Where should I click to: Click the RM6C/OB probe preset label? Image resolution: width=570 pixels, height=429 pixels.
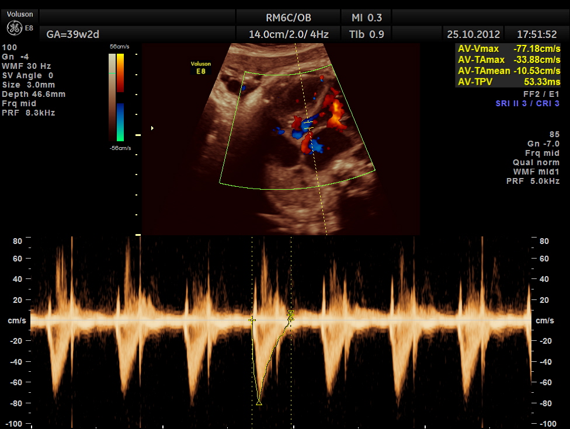point(289,18)
